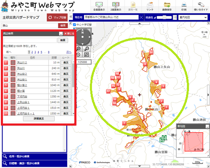Expand 目標物・施設一覧から検索 section
Image resolution: width=210 pixels, height=168 pixels.
click(x=34, y=163)
